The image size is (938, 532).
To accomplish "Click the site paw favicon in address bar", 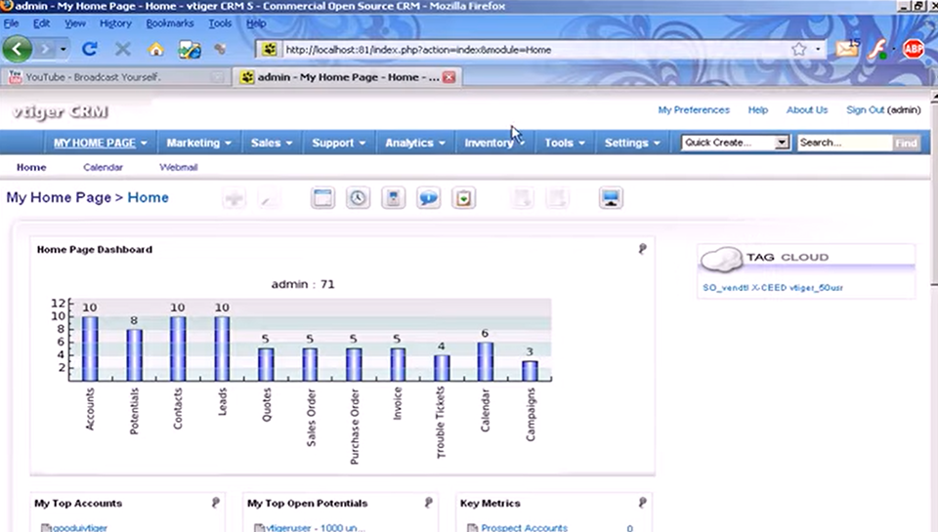I will tap(270, 49).
